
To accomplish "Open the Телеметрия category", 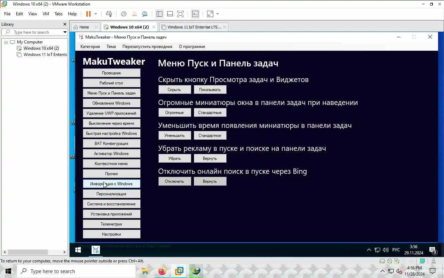I will pyautogui.click(x=111, y=224).
